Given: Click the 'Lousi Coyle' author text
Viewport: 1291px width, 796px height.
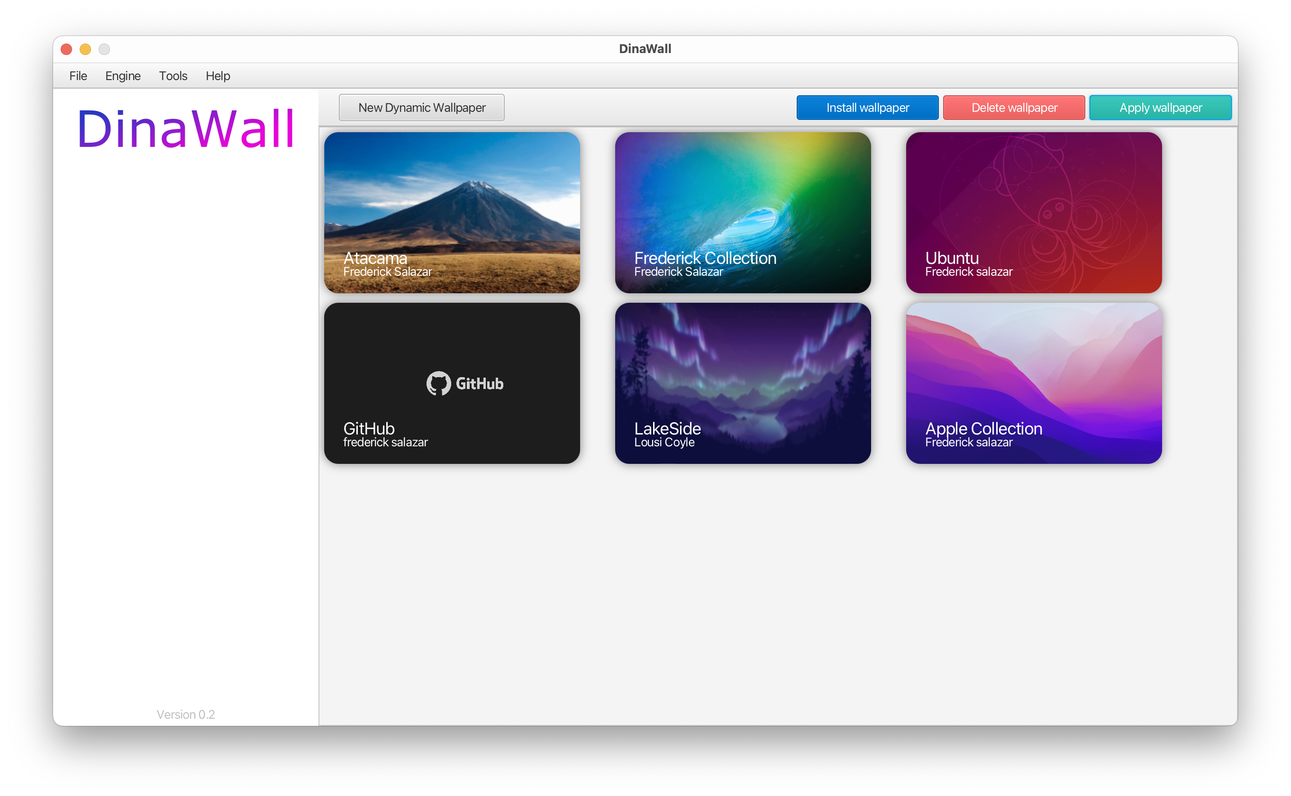Looking at the screenshot, I should [x=664, y=442].
